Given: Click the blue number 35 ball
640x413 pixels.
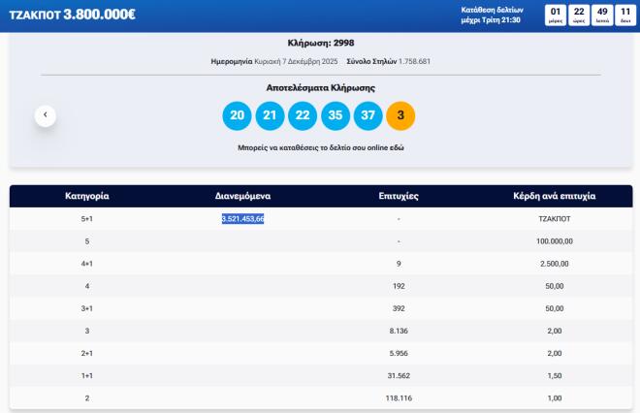Looking at the screenshot, I should (336, 115).
